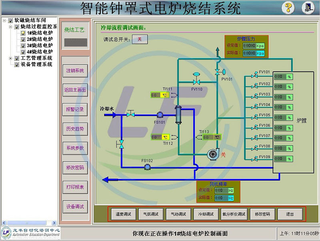The width and height of the screenshot is (320, 241).
Task: Switch to the 温度调试 bottom tab
Action: 123,214
